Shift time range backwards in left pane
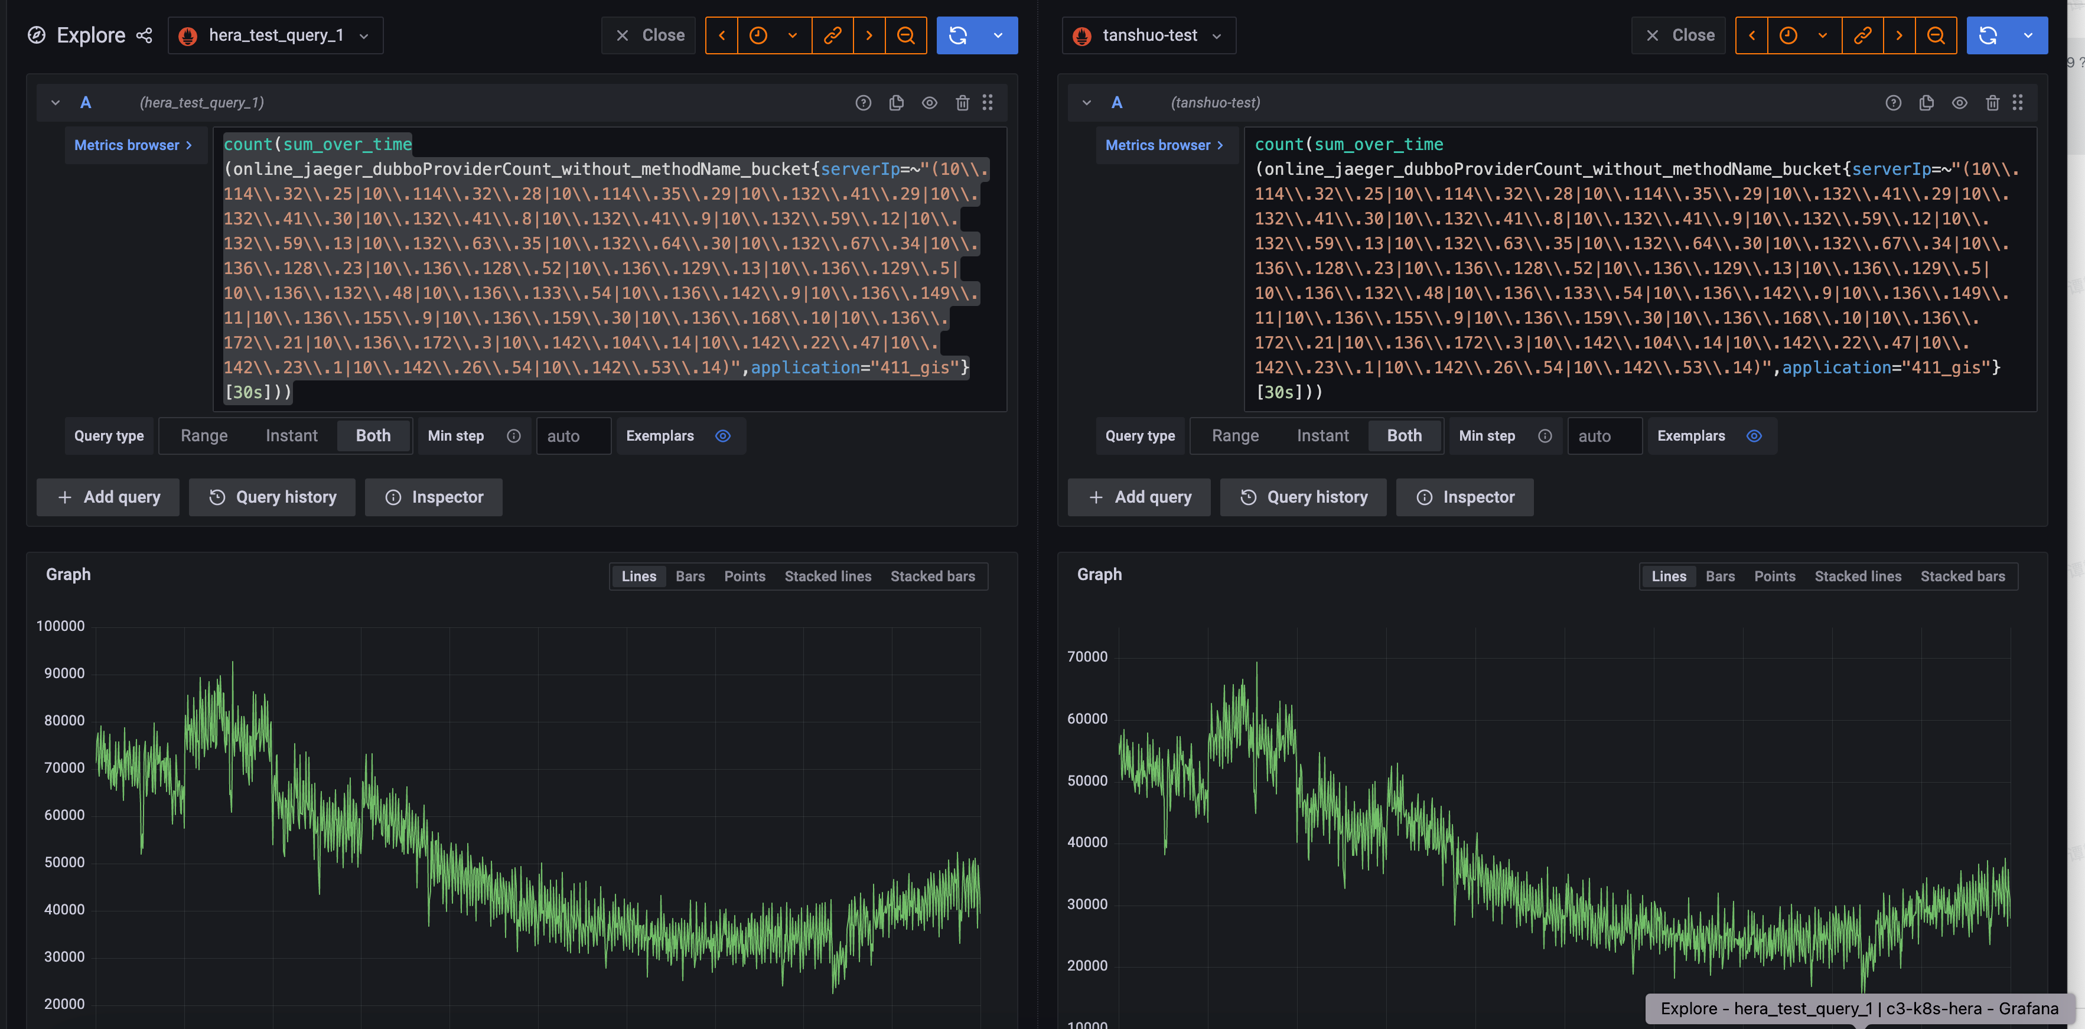 click(721, 35)
